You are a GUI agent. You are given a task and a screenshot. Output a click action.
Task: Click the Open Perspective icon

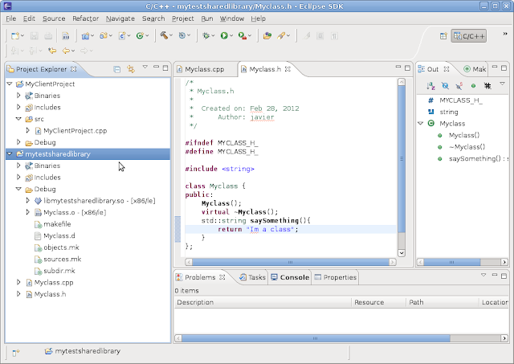(x=443, y=36)
